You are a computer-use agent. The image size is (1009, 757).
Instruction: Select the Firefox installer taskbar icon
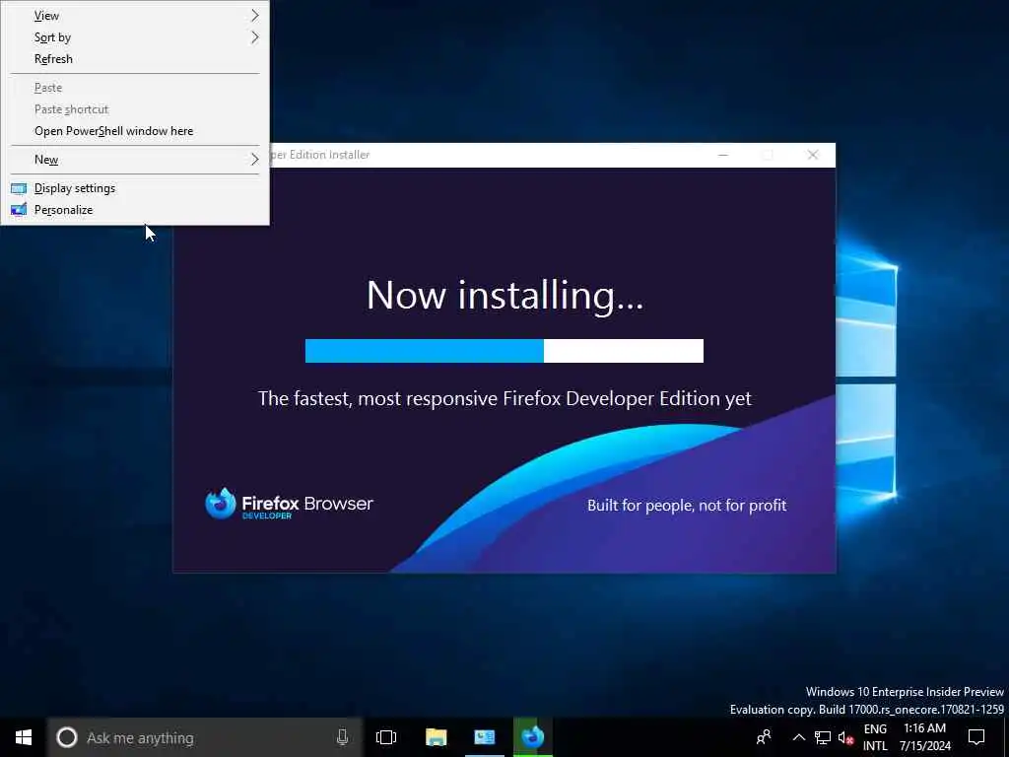(x=533, y=737)
